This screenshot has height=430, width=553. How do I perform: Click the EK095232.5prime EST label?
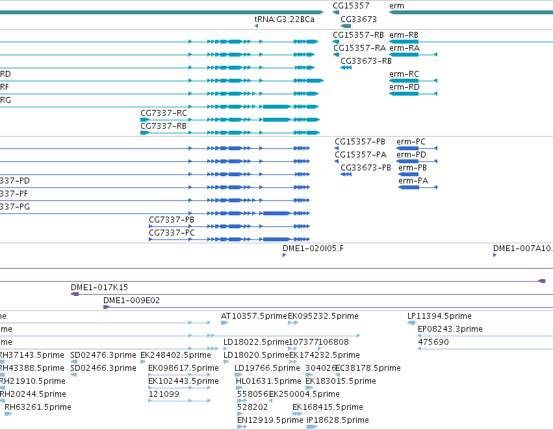click(324, 316)
